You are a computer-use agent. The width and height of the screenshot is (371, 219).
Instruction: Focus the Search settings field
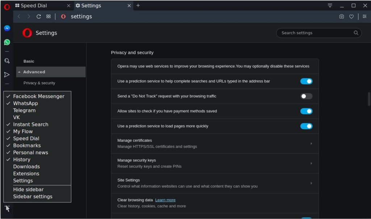pyautogui.click(x=319, y=33)
